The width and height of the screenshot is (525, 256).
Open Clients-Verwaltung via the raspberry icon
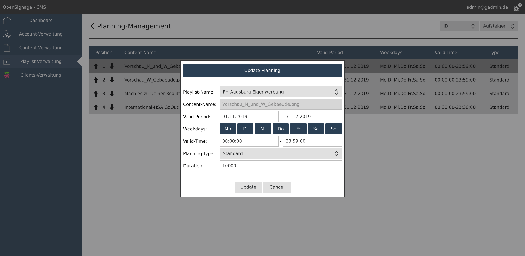tap(7, 75)
